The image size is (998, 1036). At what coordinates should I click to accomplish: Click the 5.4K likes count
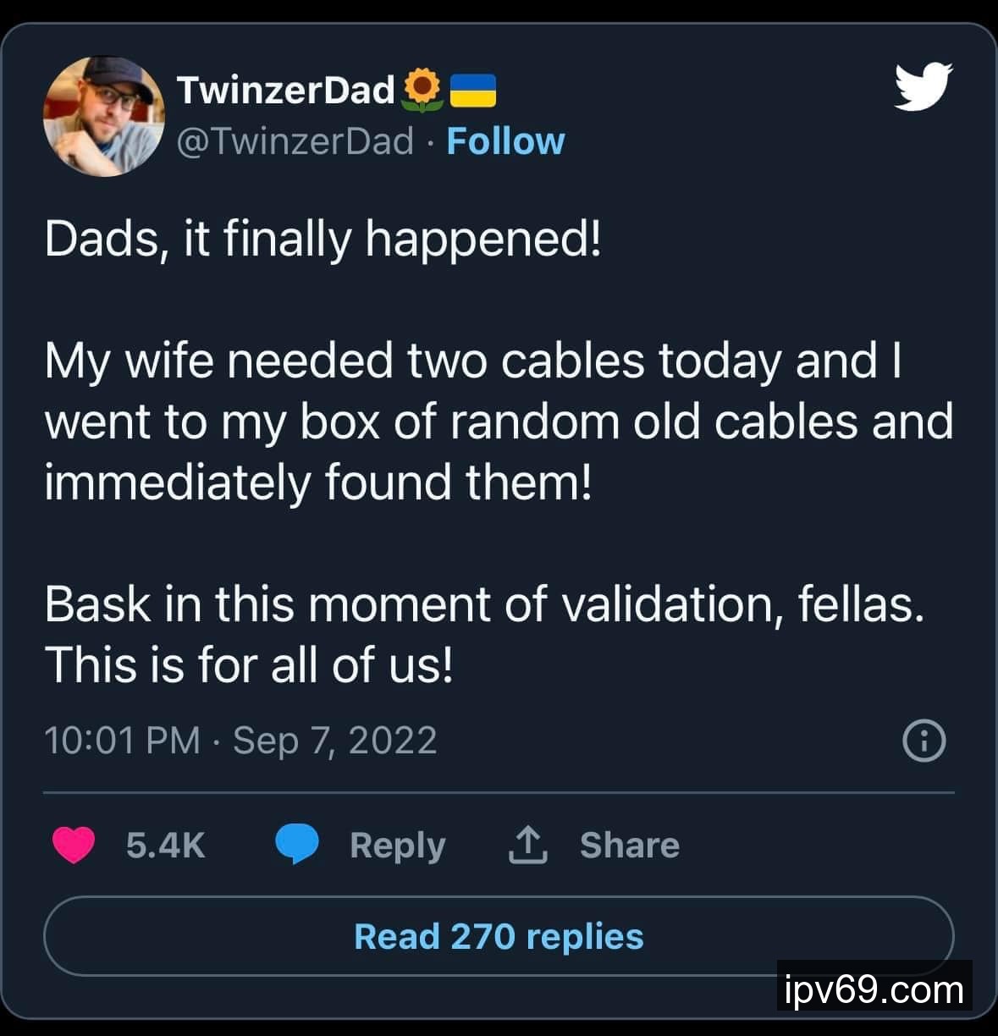coord(166,845)
